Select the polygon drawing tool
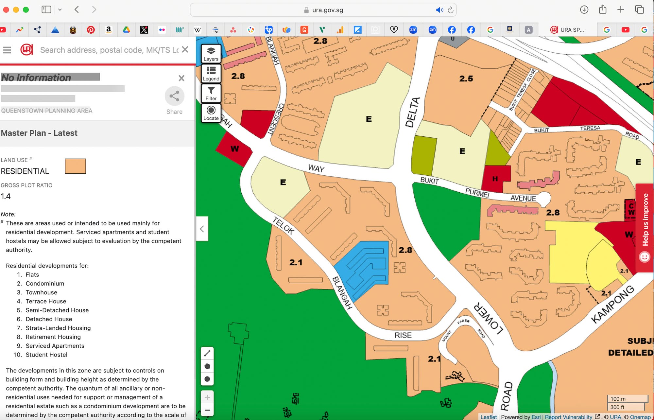This screenshot has width=654, height=420. (207, 366)
